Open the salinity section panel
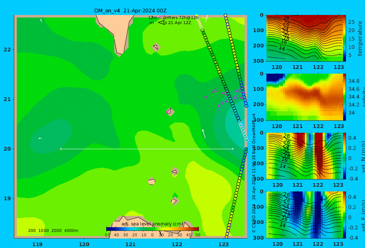The height and width of the screenshot is (248, 365). [x=304, y=97]
